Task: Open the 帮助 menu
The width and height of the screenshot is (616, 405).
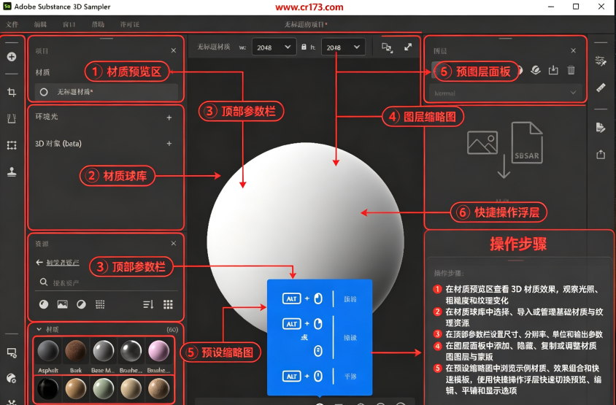Action: point(98,24)
